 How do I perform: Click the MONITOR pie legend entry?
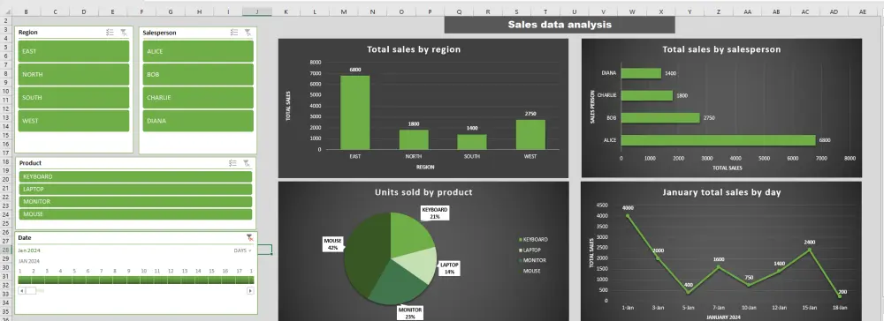pos(532,260)
